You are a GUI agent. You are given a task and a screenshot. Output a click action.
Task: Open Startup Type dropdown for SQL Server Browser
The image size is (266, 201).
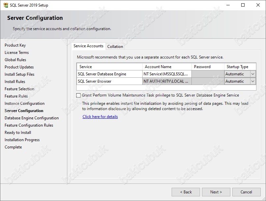(x=252, y=81)
